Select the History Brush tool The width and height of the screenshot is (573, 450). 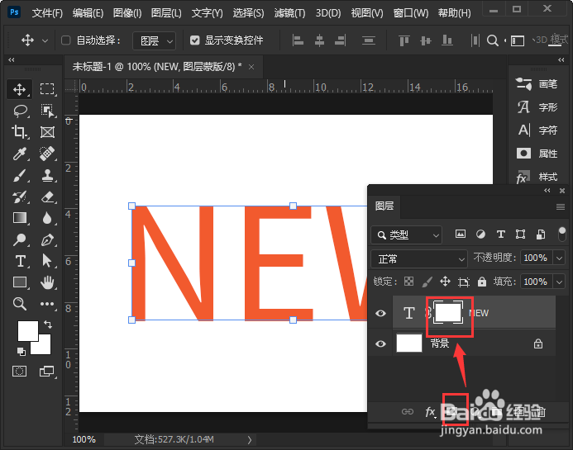[19, 197]
